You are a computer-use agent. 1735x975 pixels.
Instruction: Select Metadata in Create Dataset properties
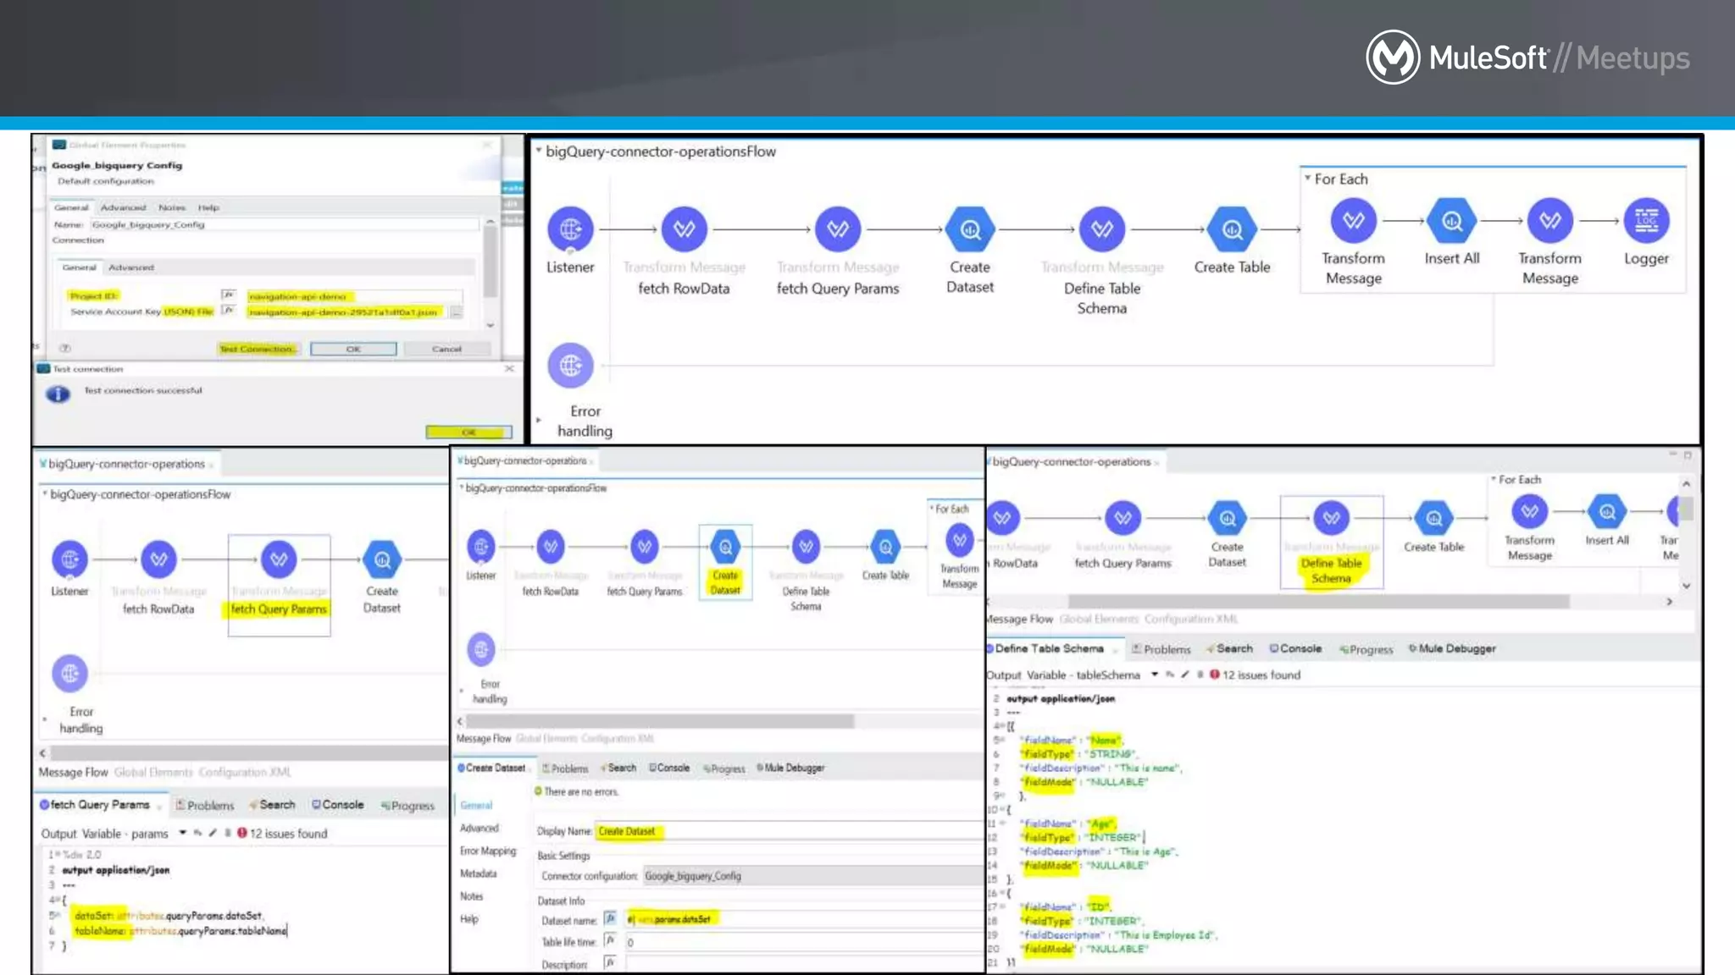(479, 873)
